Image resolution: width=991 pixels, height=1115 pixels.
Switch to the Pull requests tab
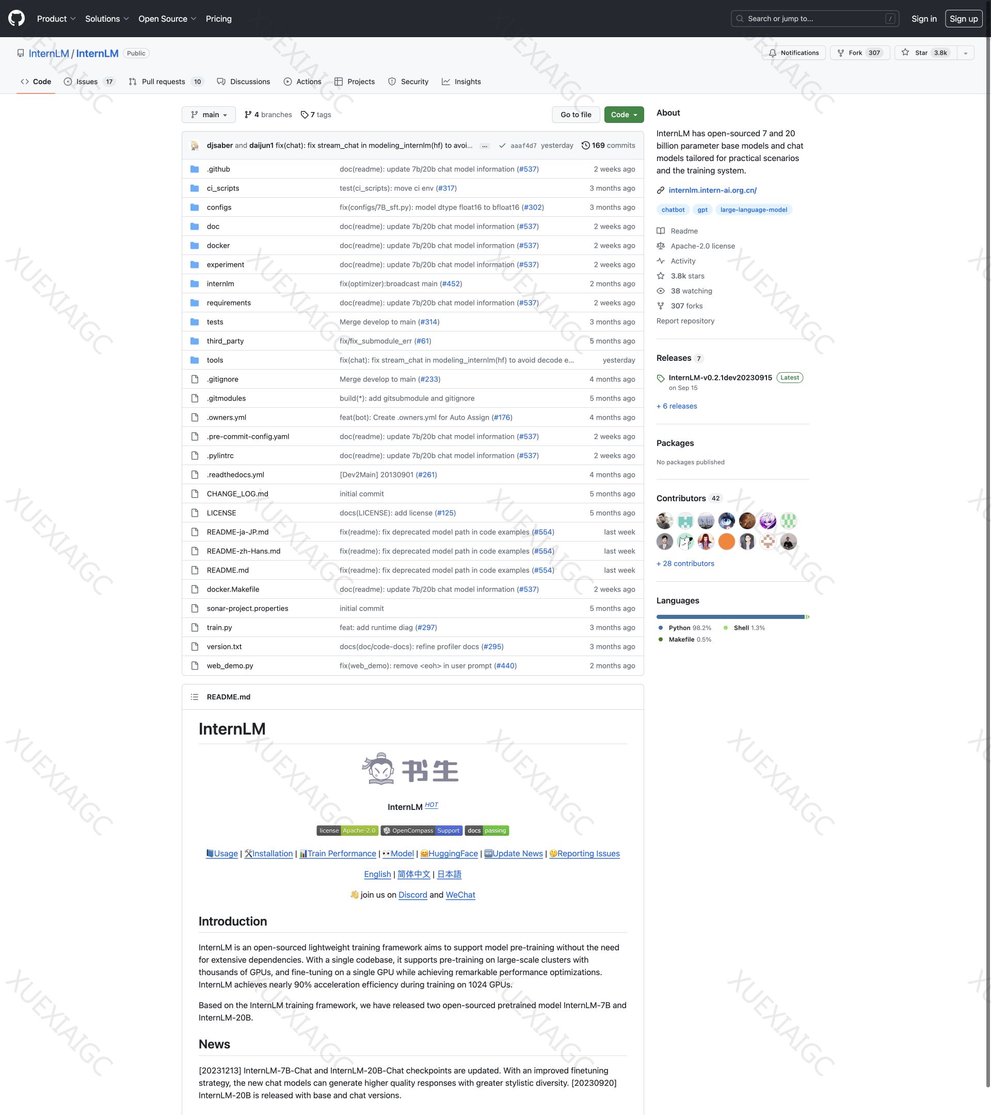click(x=163, y=82)
